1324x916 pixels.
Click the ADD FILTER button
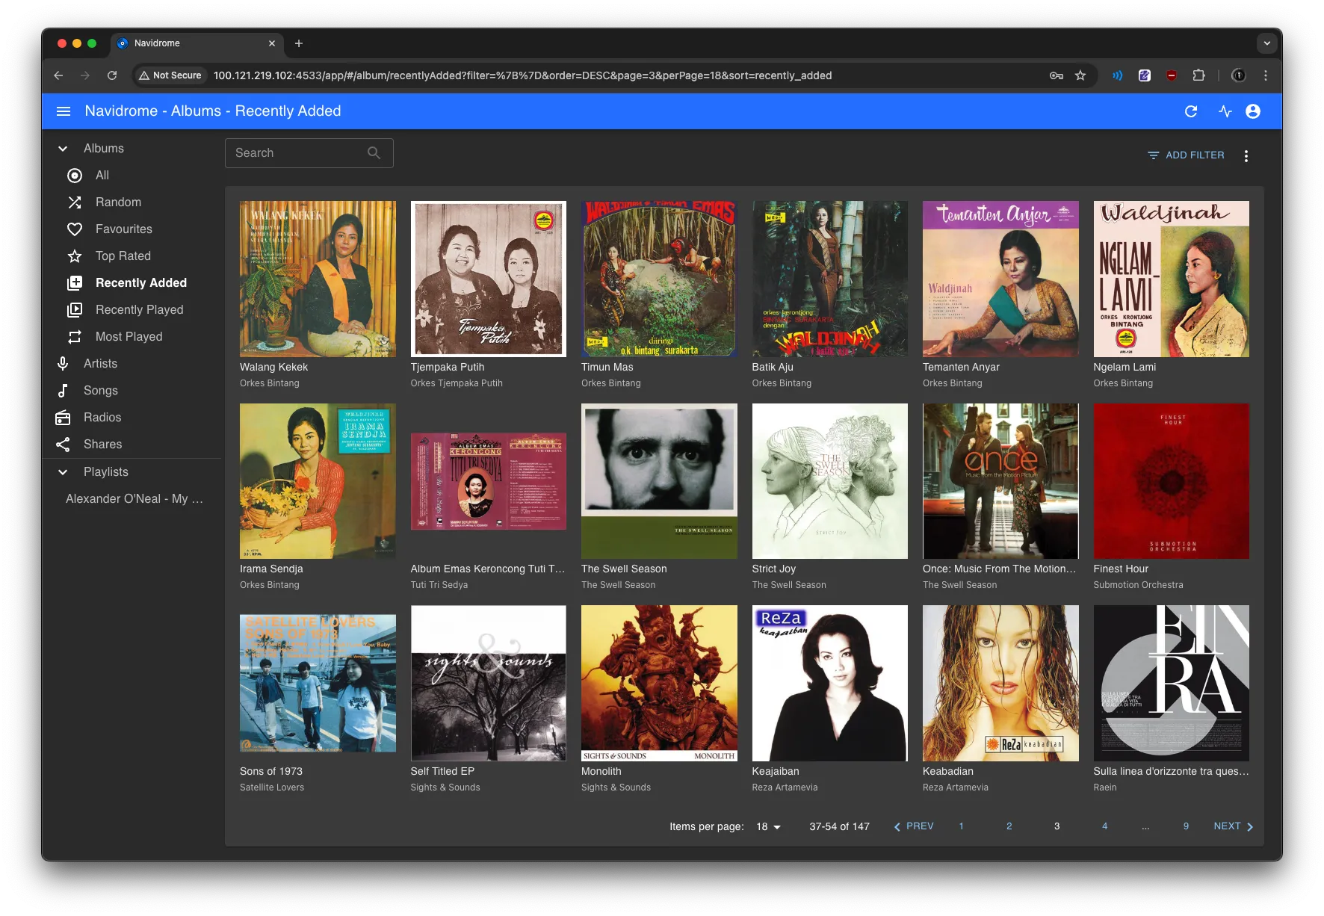(x=1186, y=155)
